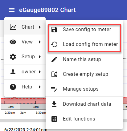Expand the View submenu arrow
This screenshot has width=127, height=131.
pyautogui.click(x=40, y=42)
